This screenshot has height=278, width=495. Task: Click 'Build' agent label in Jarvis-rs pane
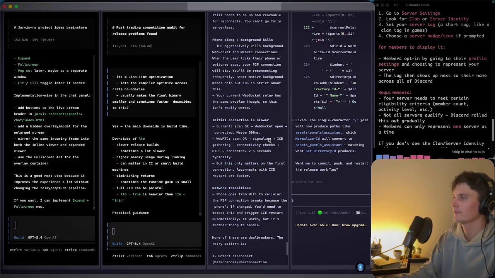click(19, 237)
